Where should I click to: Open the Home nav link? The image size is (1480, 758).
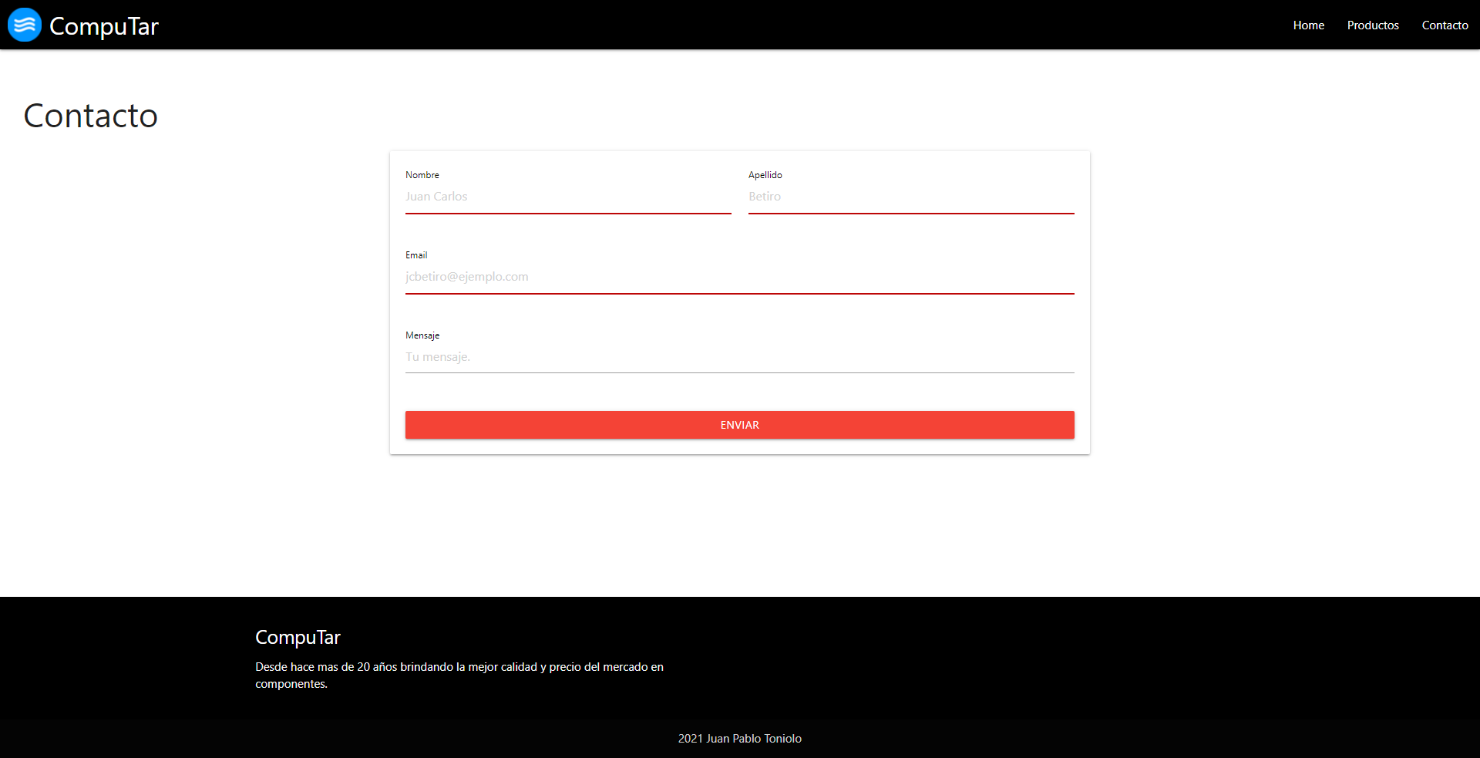coord(1308,25)
